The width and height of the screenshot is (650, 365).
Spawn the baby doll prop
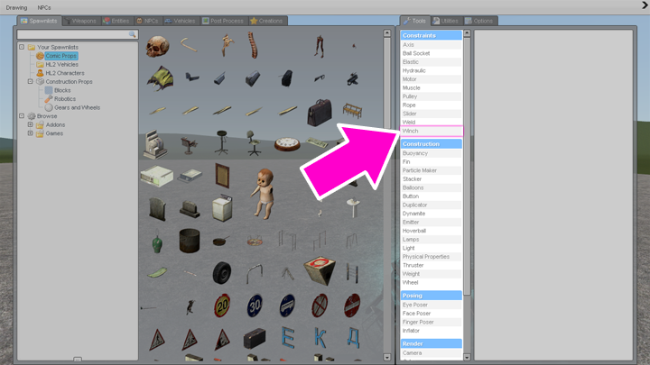[x=264, y=193]
